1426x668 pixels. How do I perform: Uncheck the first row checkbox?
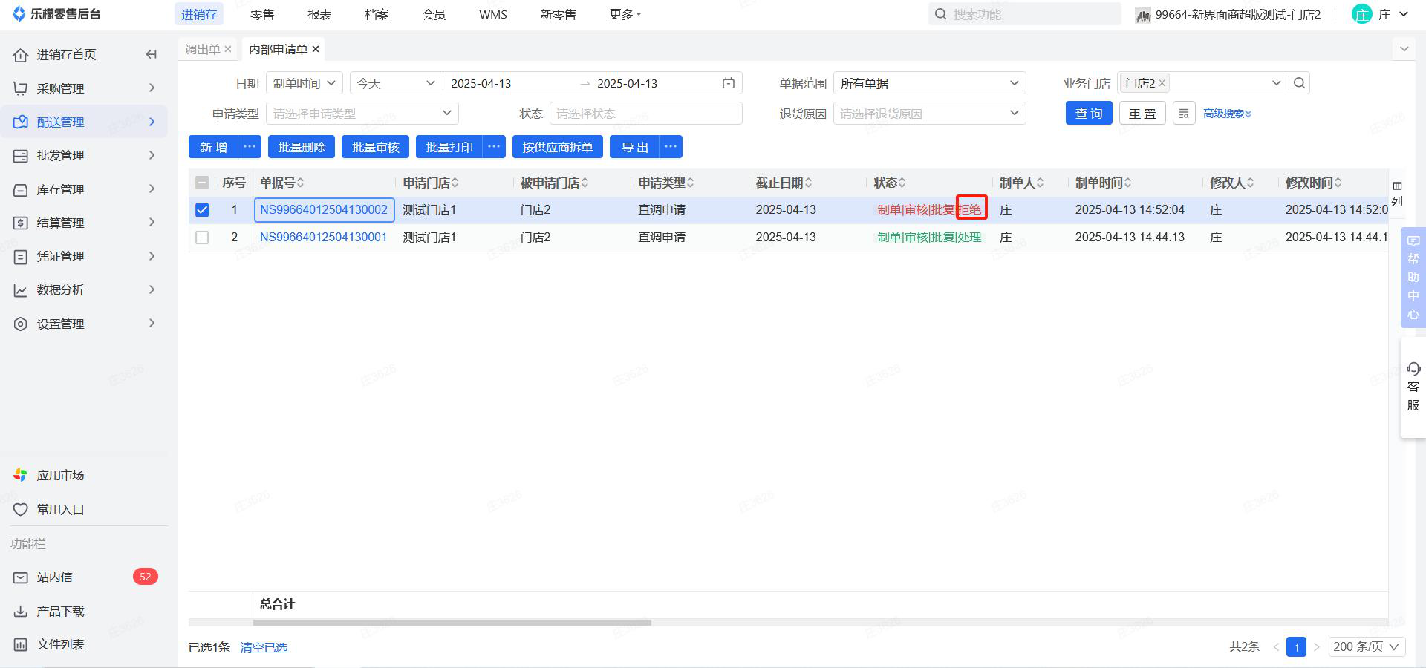coord(202,210)
